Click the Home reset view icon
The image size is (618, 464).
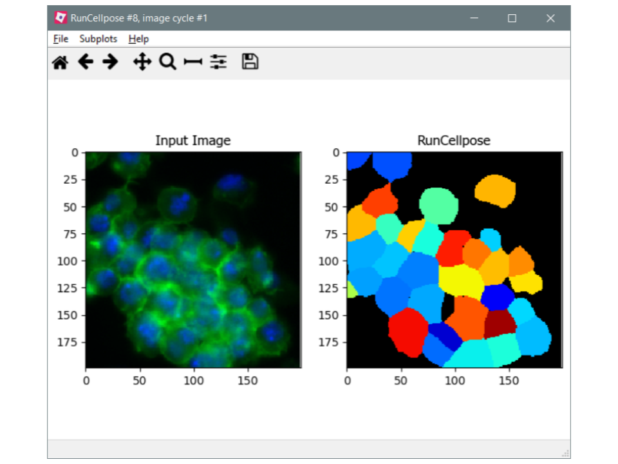(x=60, y=62)
